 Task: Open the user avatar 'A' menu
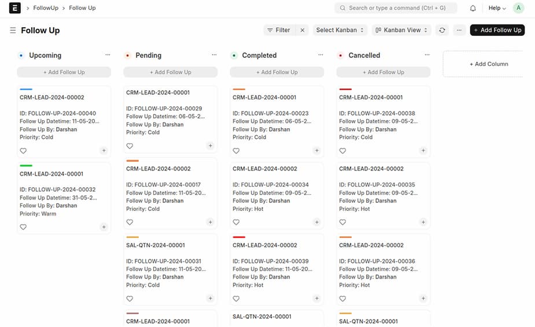[x=518, y=8]
